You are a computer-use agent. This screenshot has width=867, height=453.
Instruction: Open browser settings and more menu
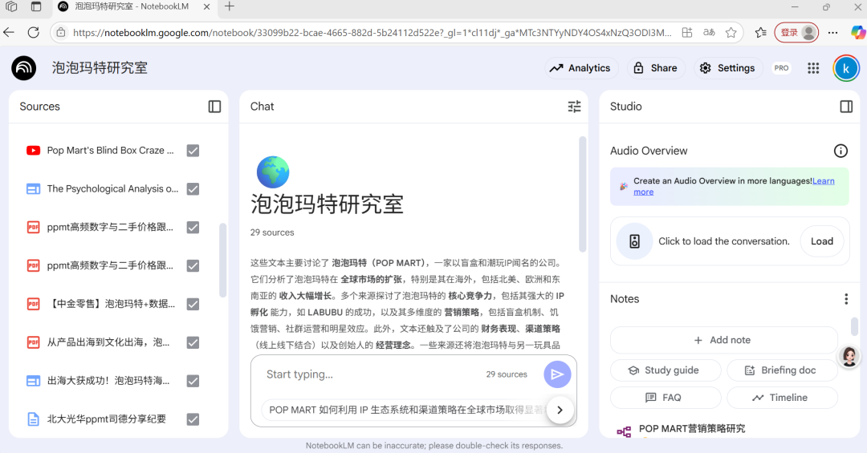(832, 33)
